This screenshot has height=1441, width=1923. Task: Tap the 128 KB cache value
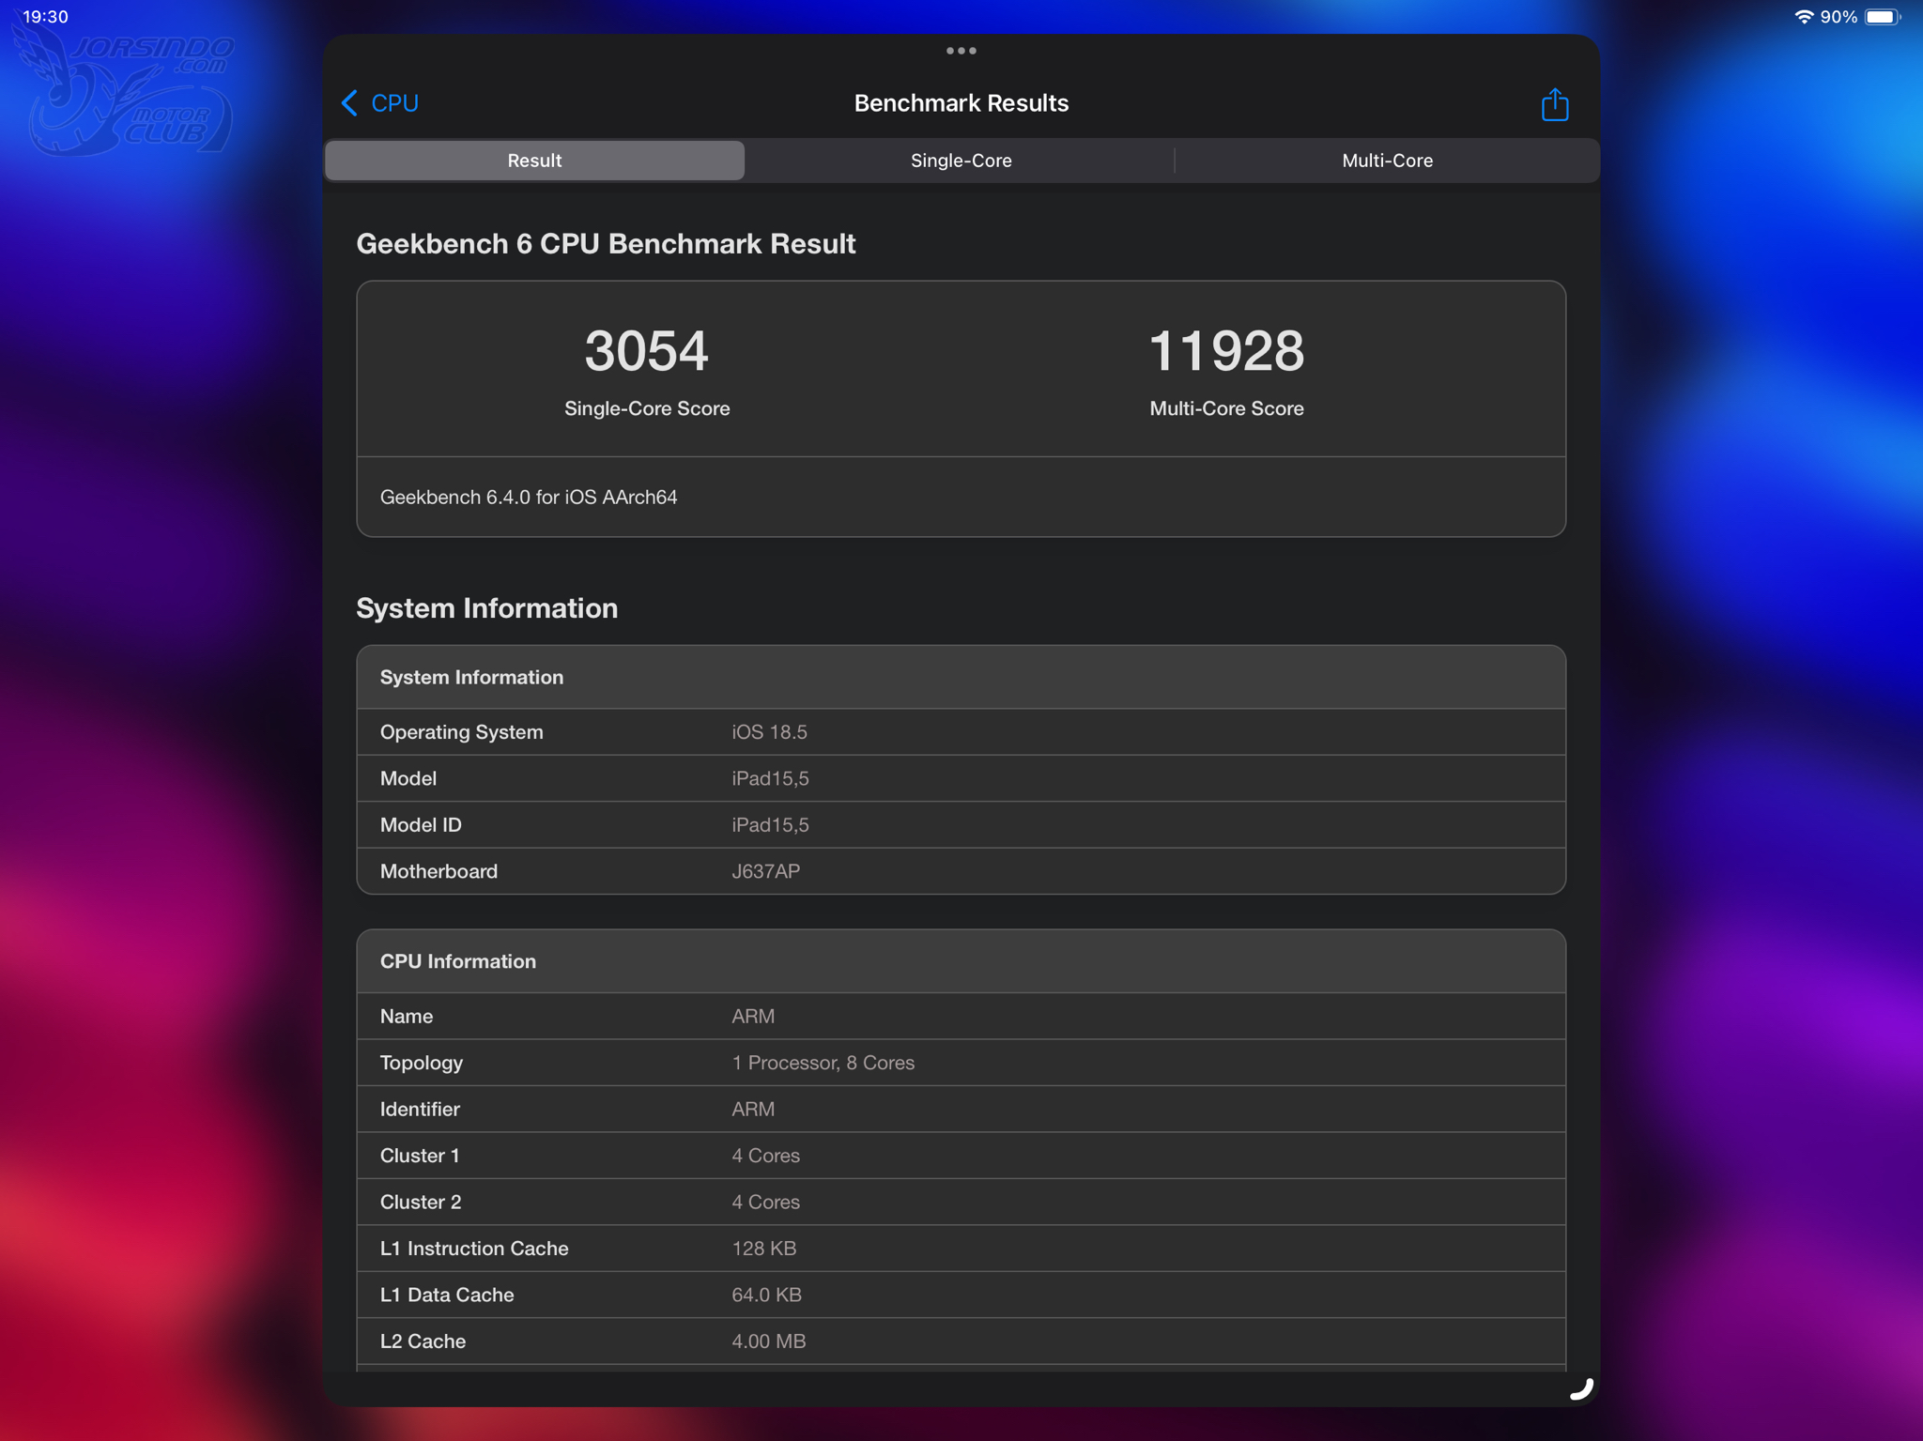point(763,1249)
